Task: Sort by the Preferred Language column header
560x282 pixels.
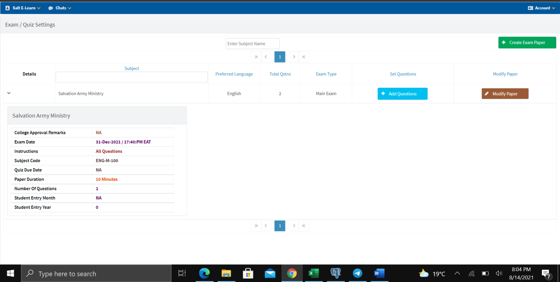Action: coord(234,74)
